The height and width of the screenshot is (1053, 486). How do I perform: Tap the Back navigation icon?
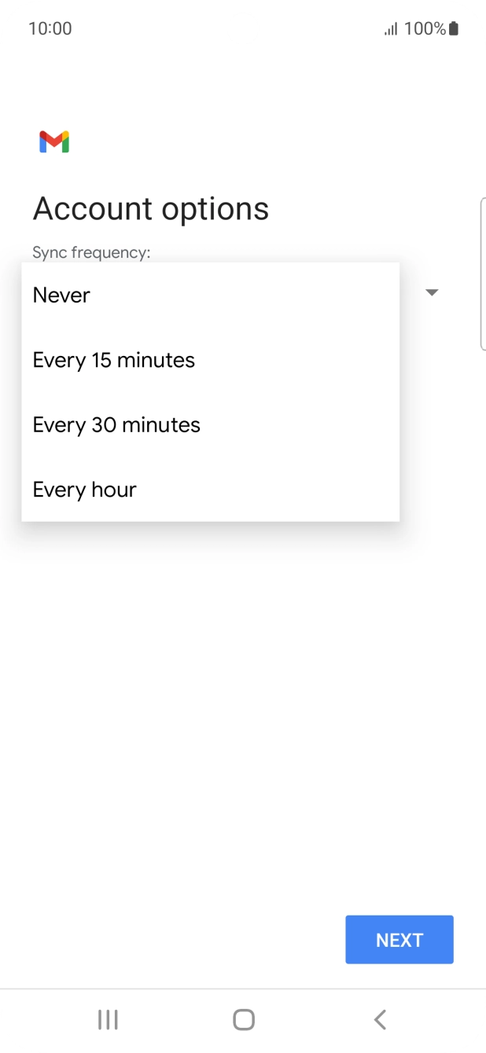tap(380, 1019)
